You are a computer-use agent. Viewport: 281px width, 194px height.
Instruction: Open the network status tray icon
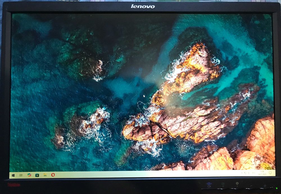[x=245, y=173]
